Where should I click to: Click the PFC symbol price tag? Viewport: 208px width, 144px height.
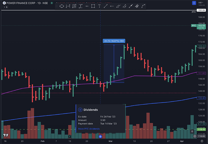point(194,25)
